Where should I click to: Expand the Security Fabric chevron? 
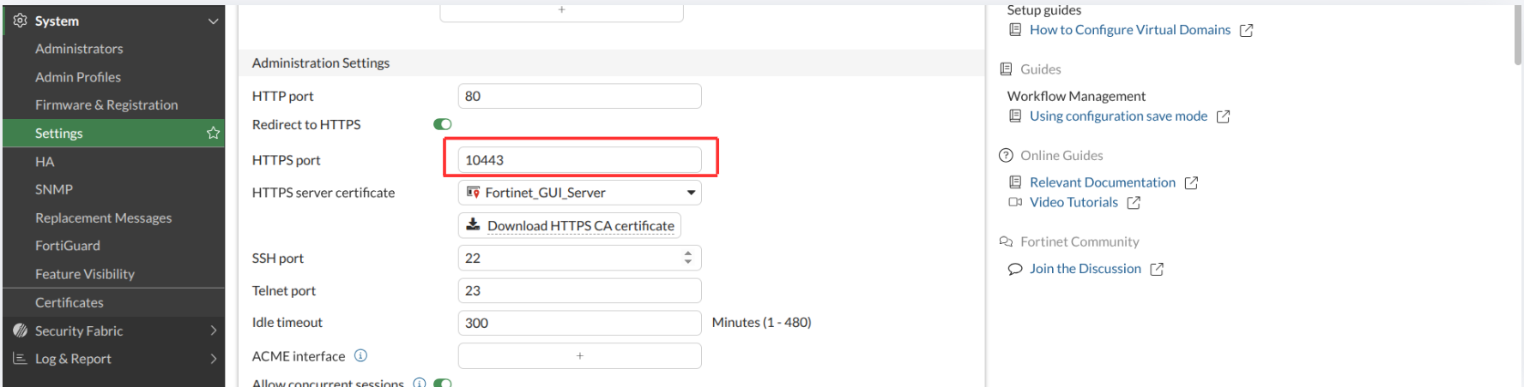pyautogui.click(x=213, y=330)
